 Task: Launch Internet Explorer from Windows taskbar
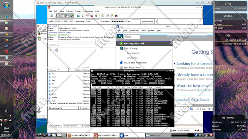[x=7, y=17]
